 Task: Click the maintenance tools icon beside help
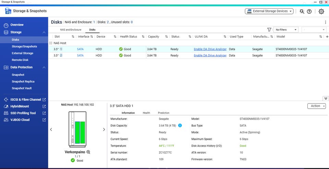[x=302, y=11]
